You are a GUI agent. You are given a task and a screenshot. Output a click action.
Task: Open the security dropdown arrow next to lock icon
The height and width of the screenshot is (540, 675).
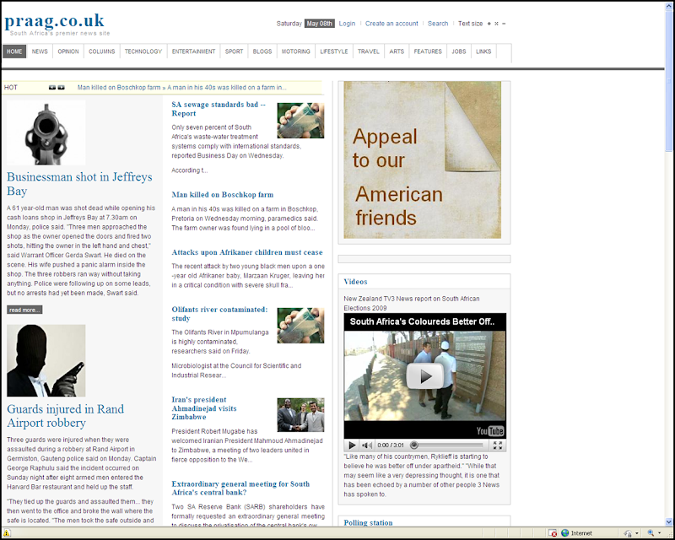[637, 533]
